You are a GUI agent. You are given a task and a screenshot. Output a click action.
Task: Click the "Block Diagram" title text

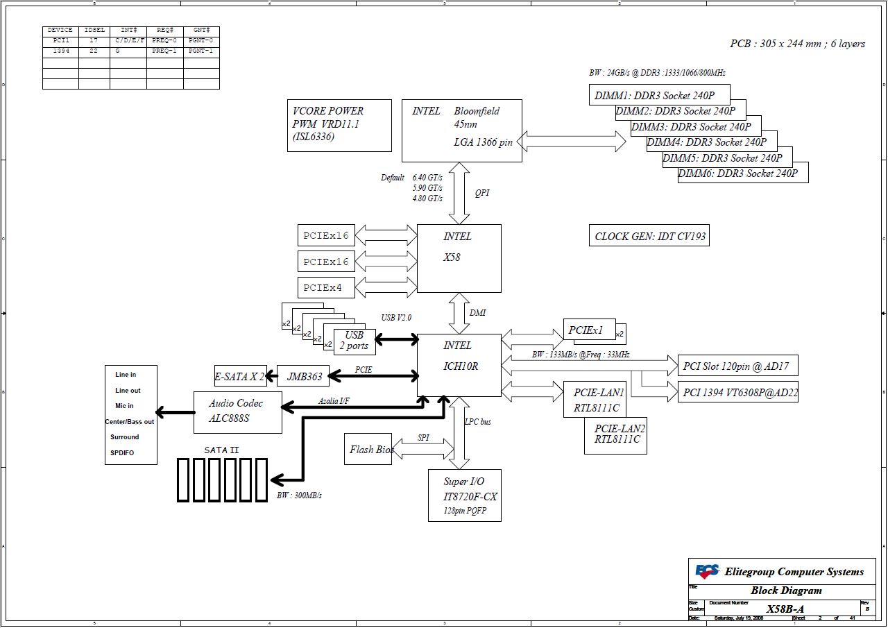(x=786, y=591)
